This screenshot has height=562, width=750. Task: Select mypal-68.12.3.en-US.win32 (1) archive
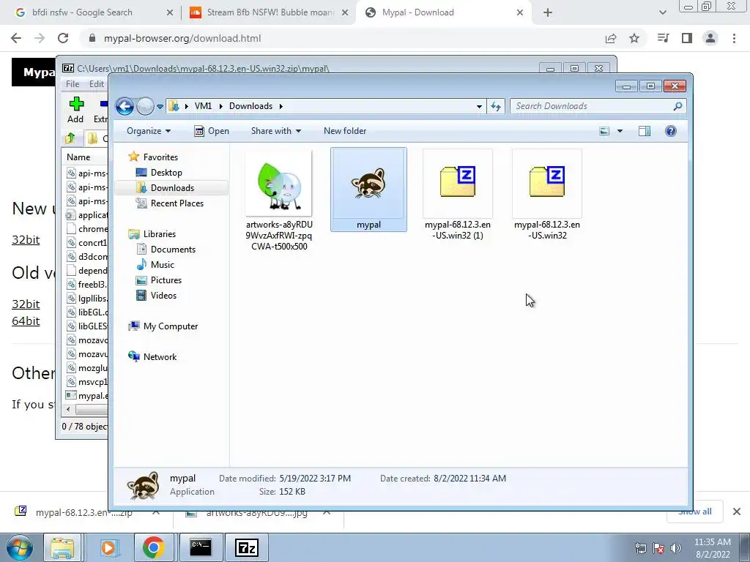click(458, 195)
